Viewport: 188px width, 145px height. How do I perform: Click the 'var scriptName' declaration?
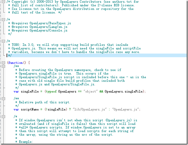[x=26, y=110]
